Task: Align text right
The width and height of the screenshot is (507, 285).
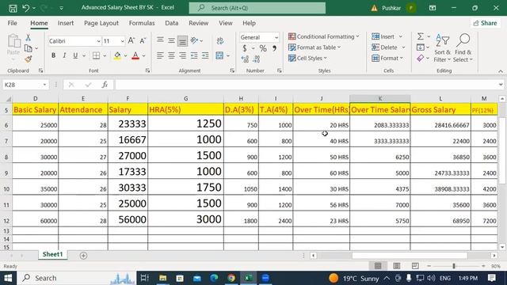Action: [x=182, y=55]
